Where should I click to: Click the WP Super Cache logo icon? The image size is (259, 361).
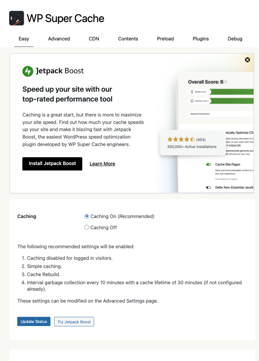17,18
